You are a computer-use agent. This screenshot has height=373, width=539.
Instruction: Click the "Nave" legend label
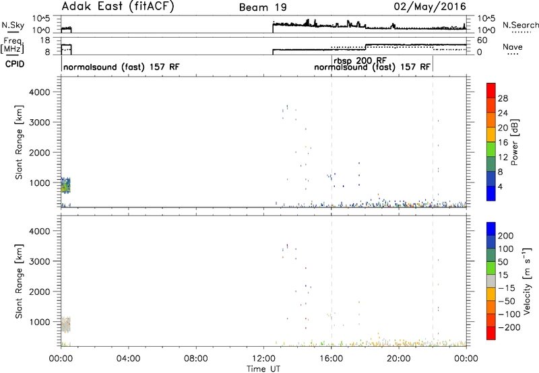point(513,46)
